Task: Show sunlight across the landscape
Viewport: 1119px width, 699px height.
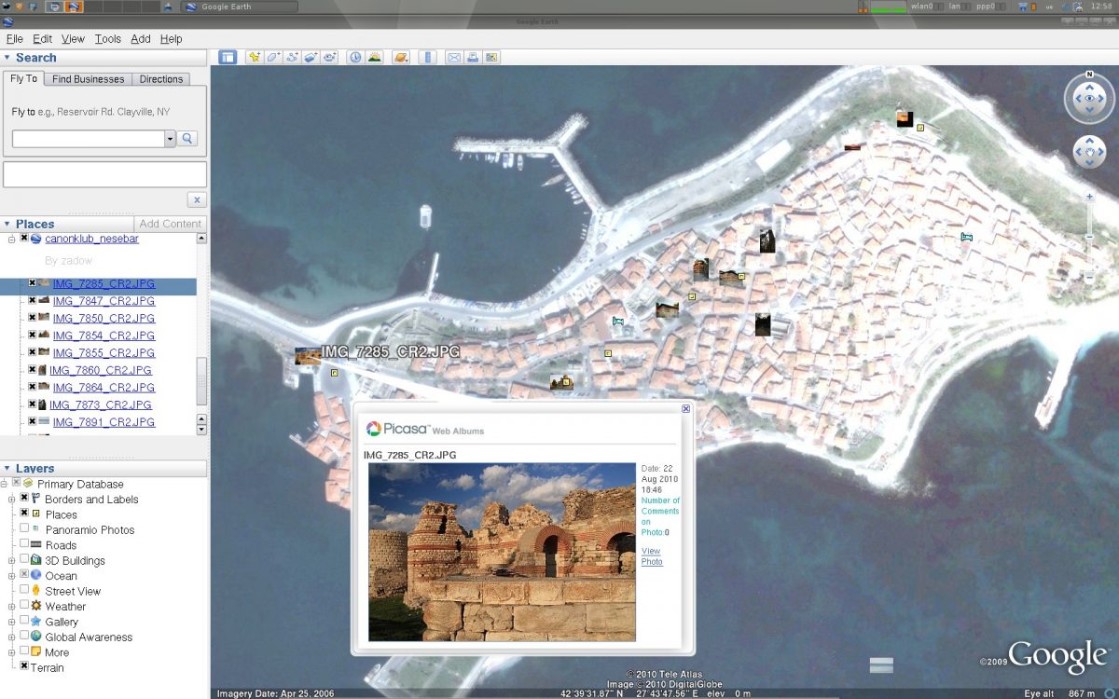Action: [x=374, y=57]
